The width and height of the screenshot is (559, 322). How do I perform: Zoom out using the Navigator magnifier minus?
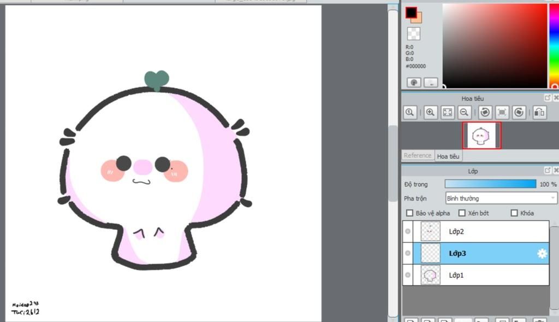click(x=464, y=113)
